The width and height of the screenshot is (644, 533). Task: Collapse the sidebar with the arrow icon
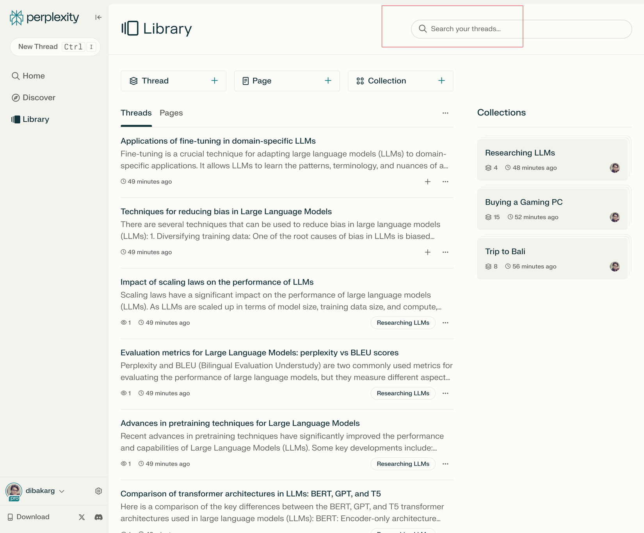[98, 17]
